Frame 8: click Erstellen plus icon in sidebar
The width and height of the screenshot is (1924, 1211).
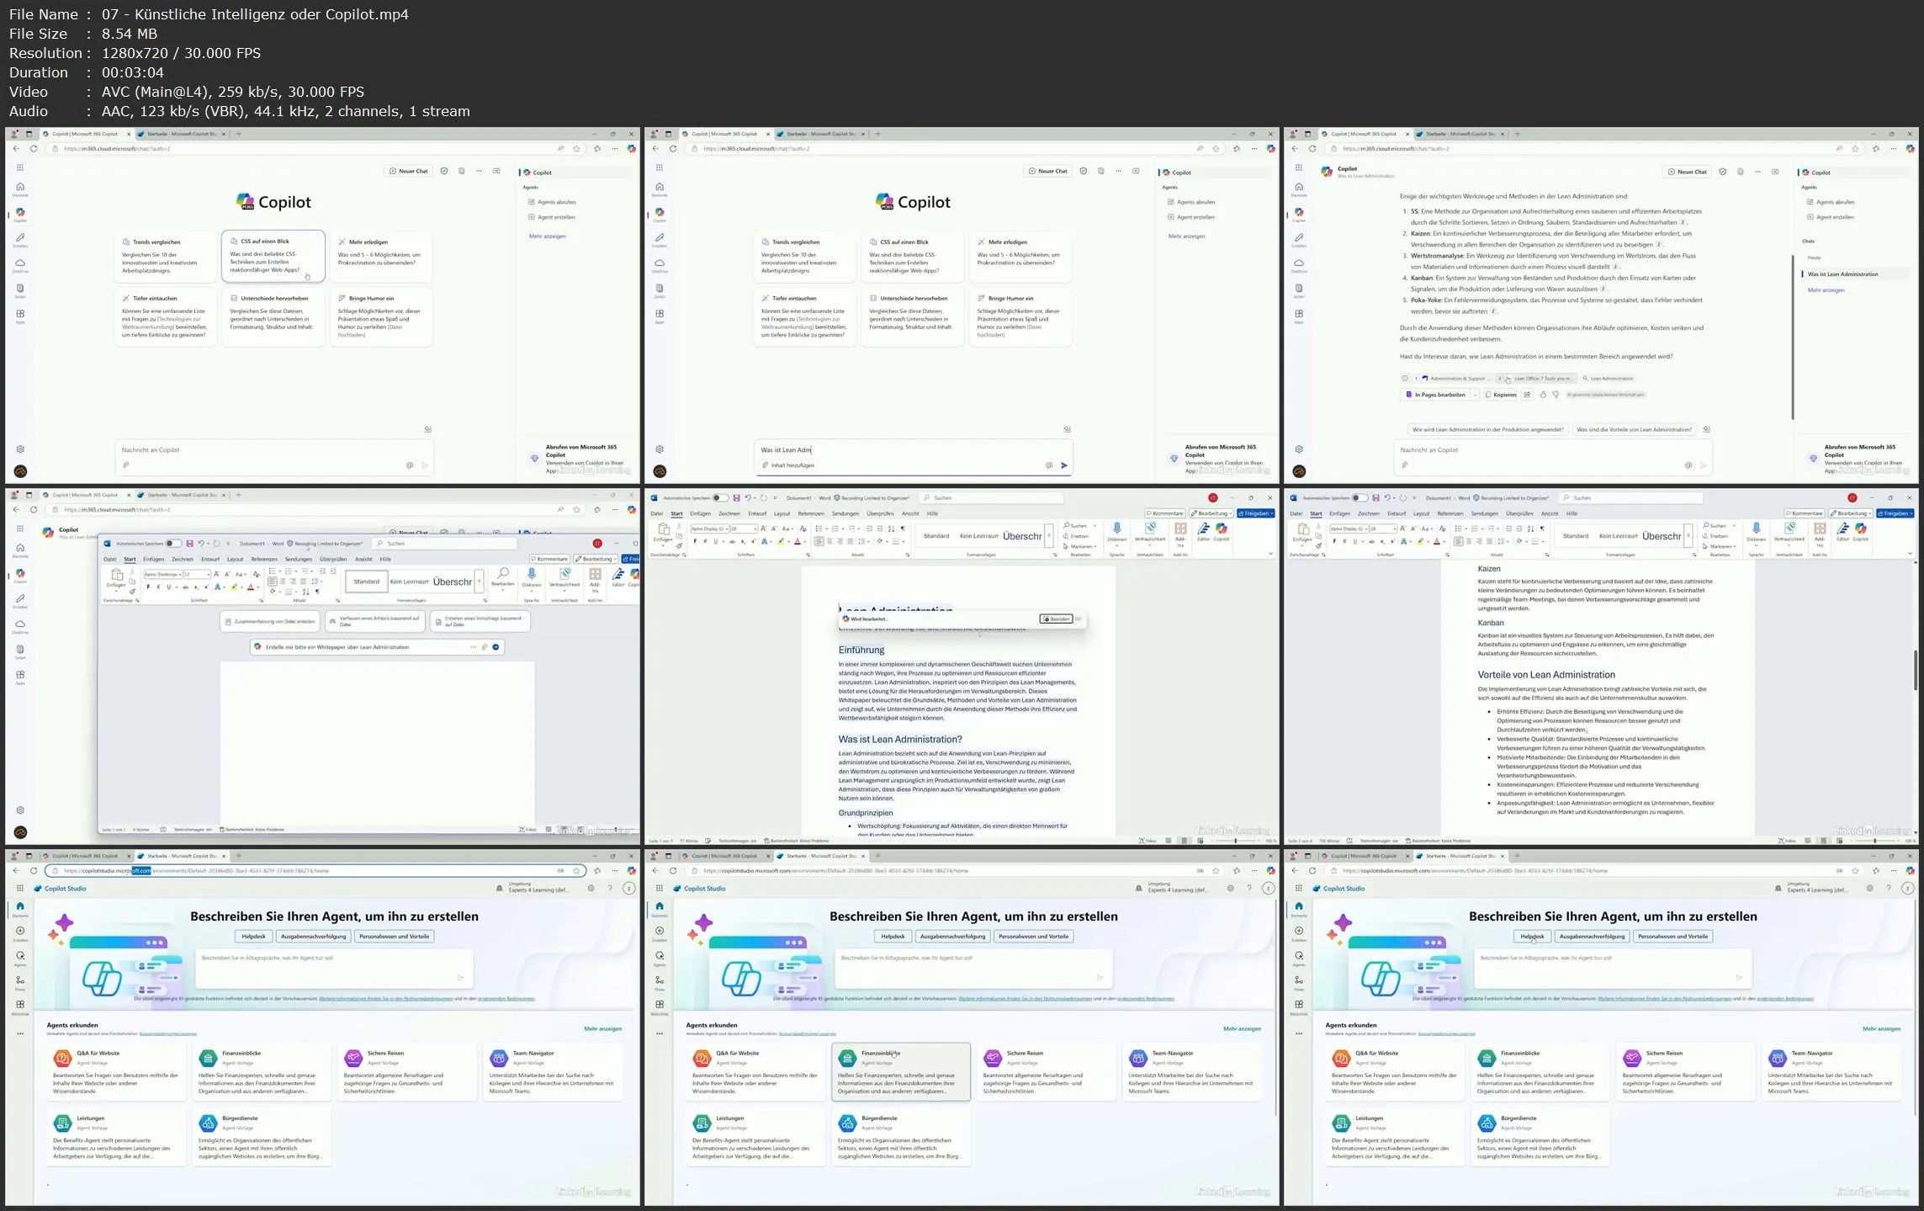pyautogui.click(x=660, y=932)
